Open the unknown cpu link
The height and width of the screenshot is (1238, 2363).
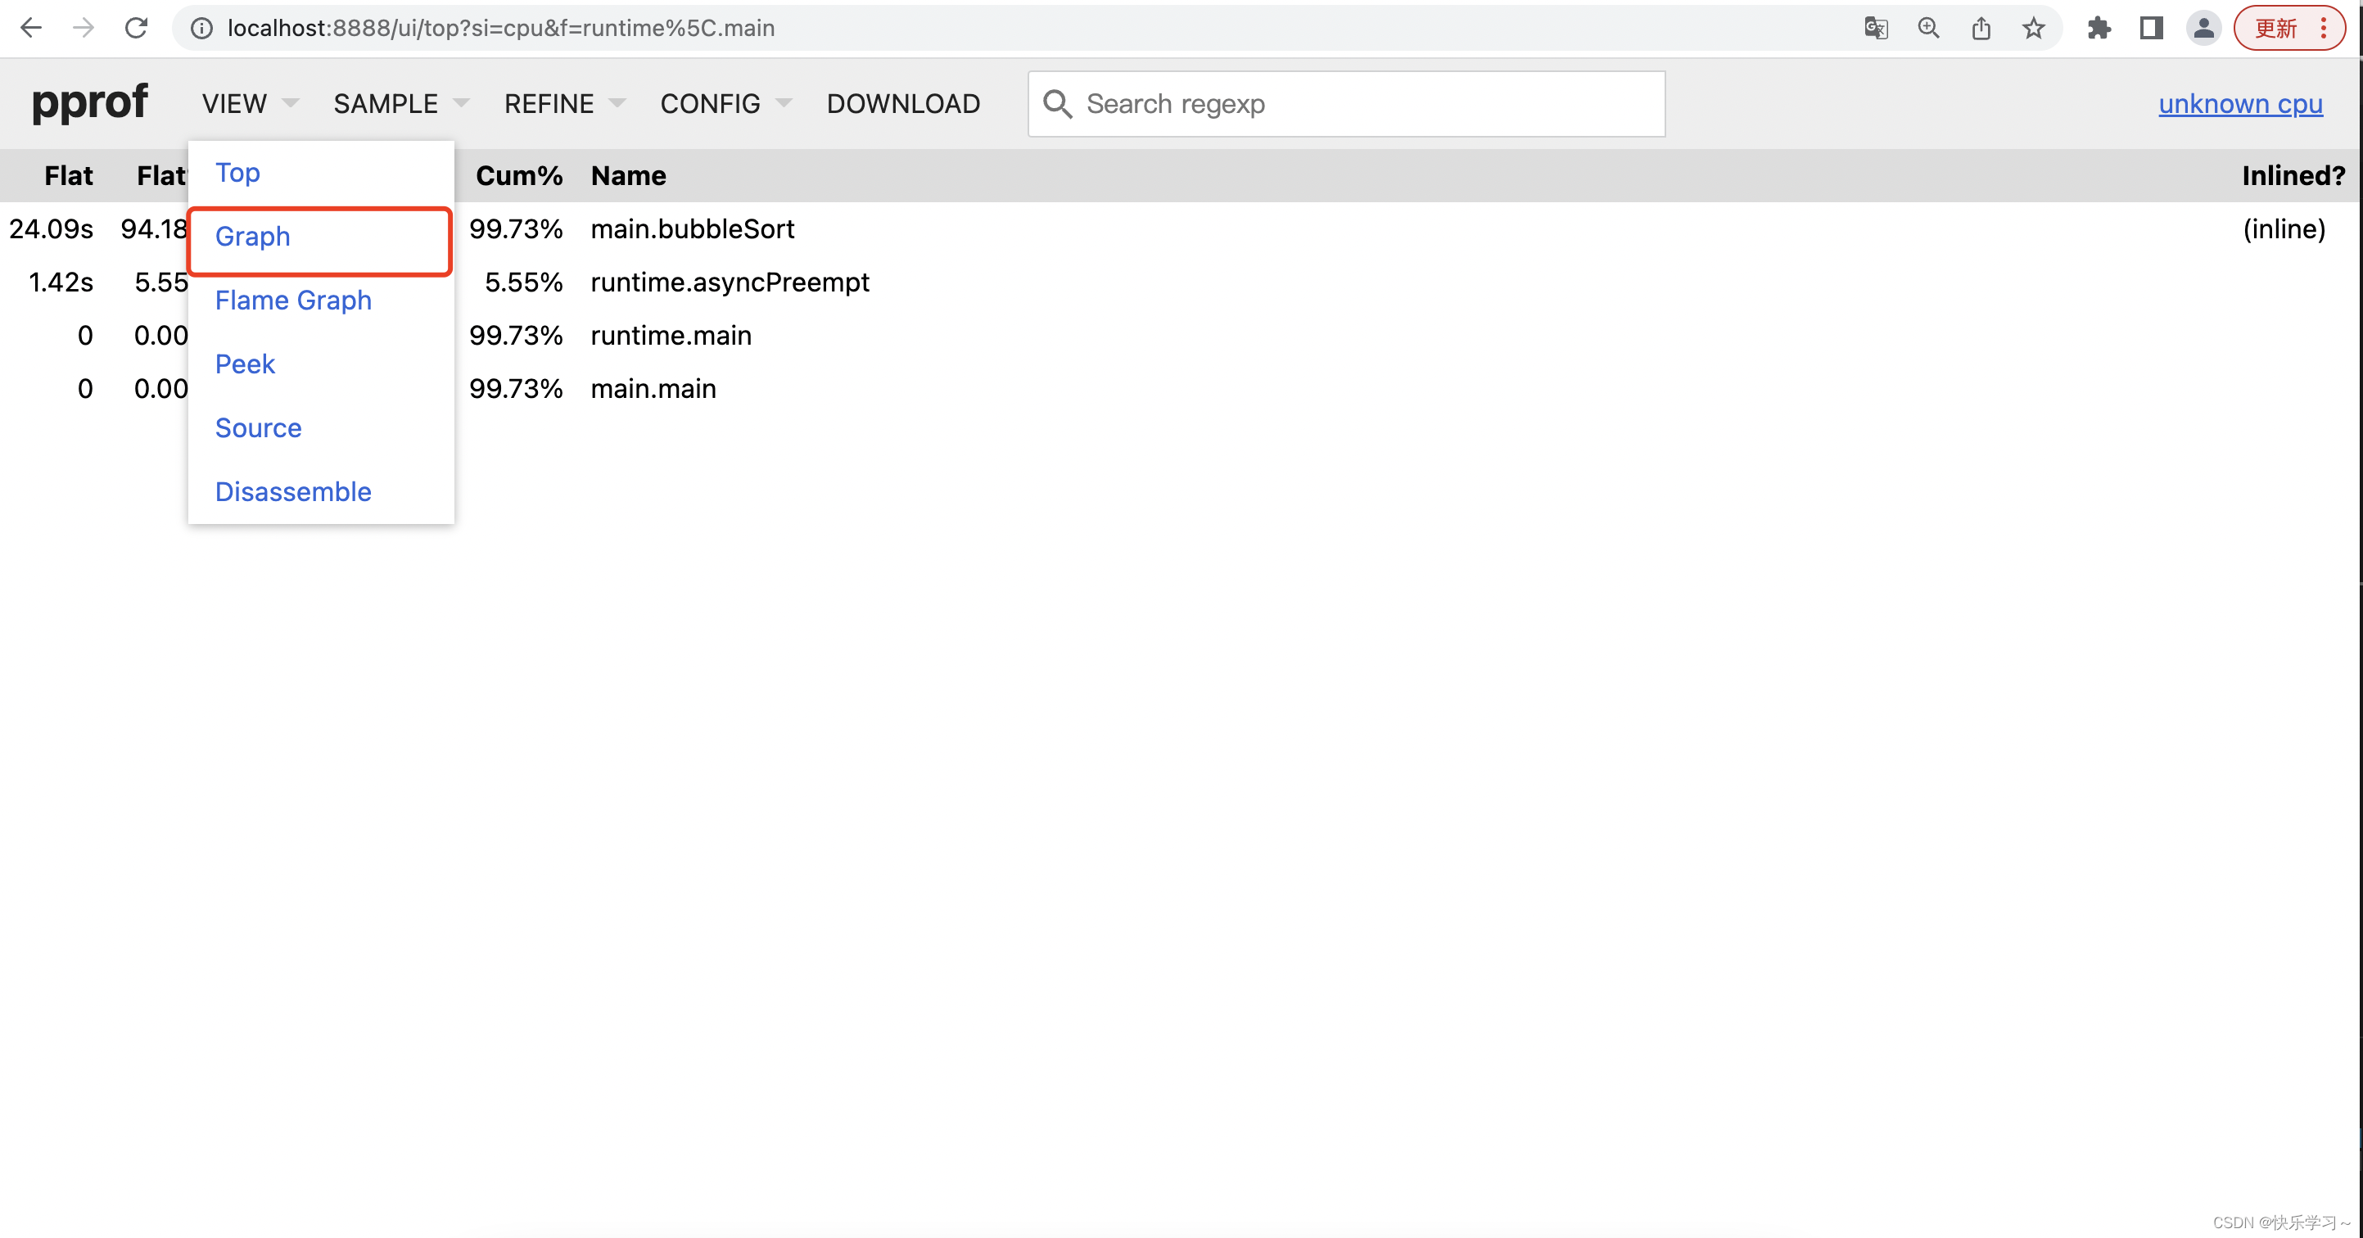[2239, 104]
